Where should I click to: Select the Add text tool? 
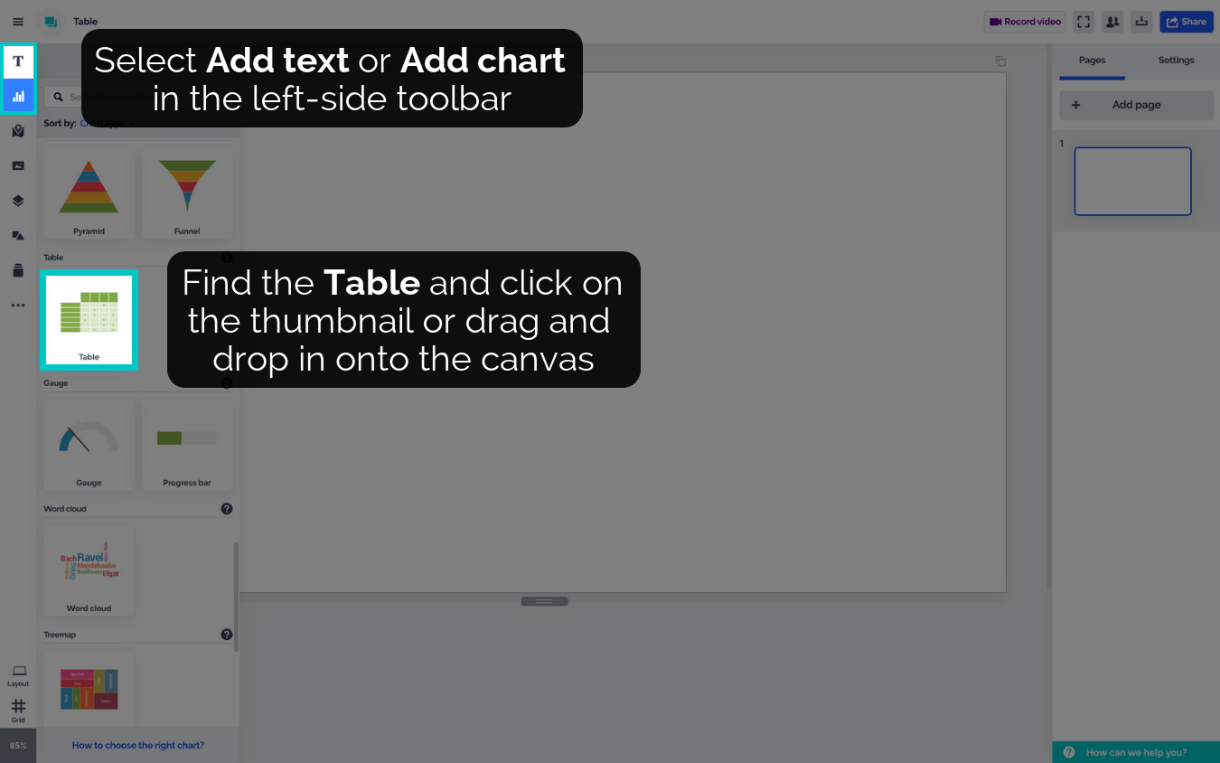(18, 61)
